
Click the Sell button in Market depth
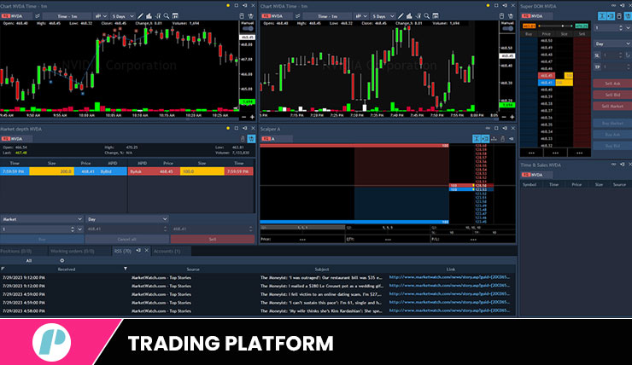click(x=213, y=240)
